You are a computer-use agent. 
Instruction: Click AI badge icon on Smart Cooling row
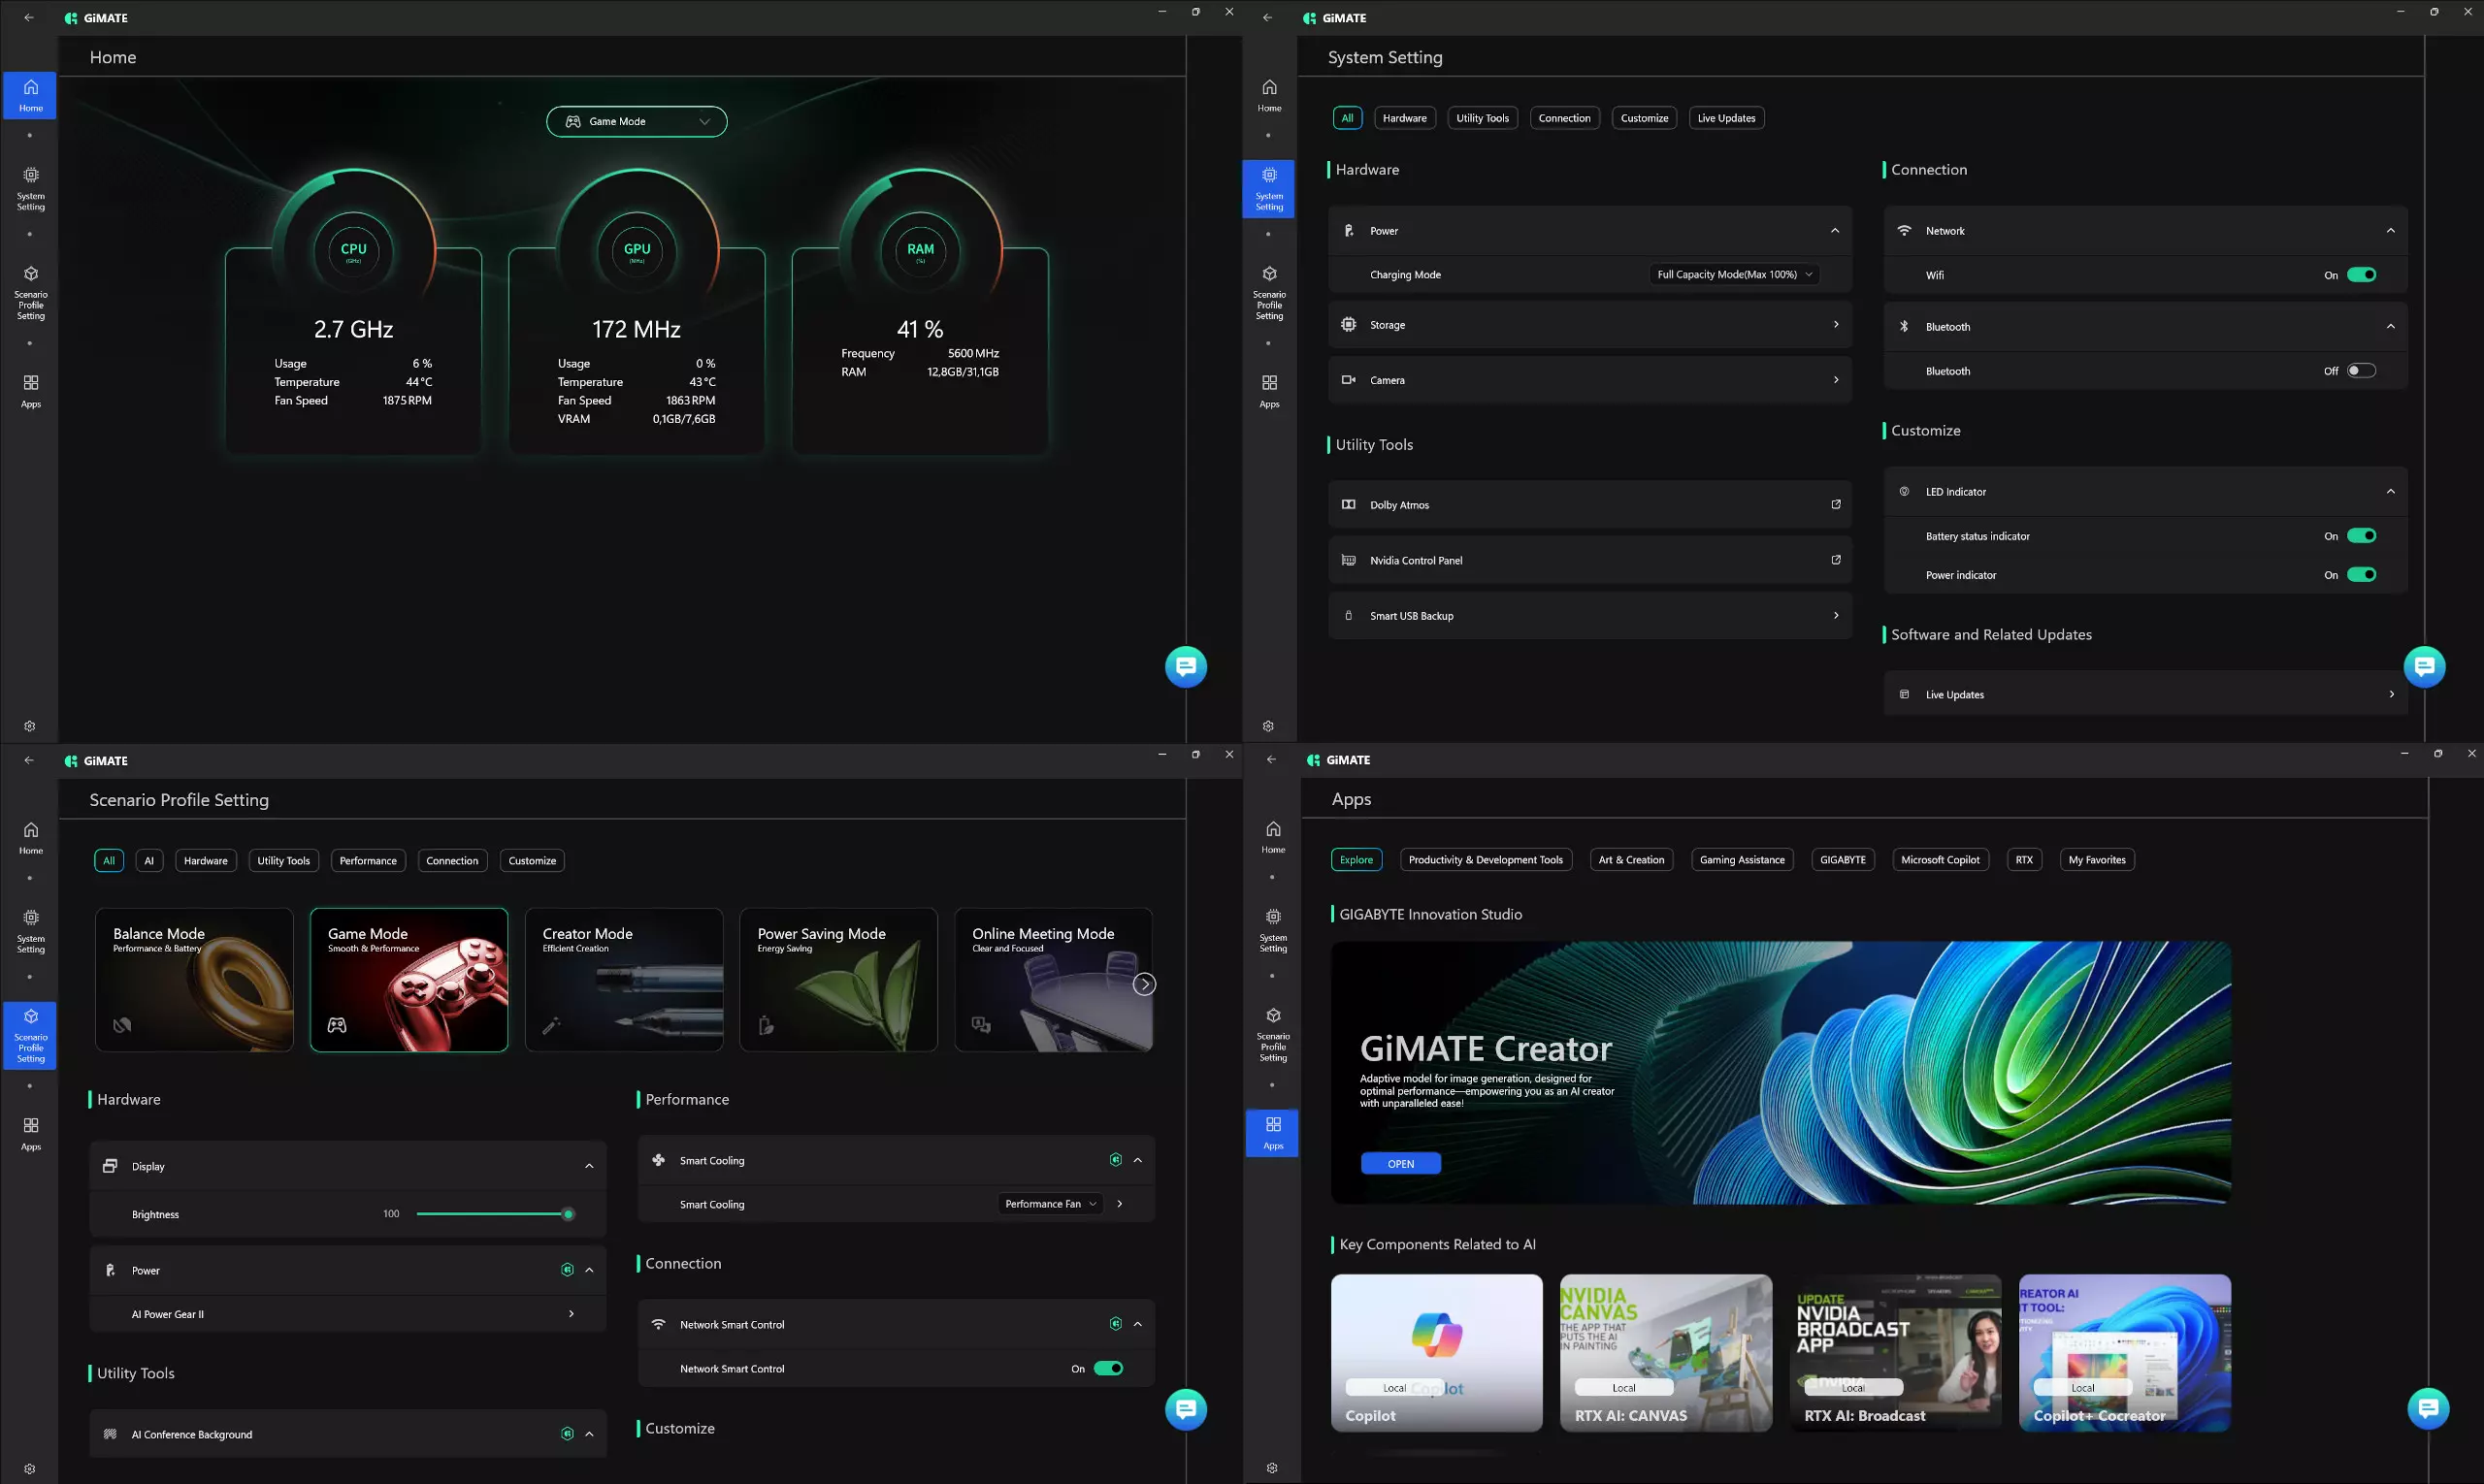click(1116, 1160)
